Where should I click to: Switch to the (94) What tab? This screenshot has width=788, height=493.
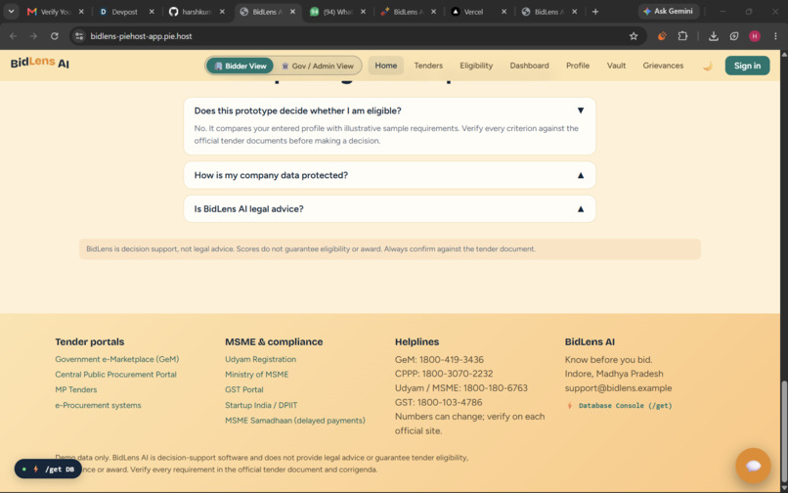pyautogui.click(x=336, y=12)
